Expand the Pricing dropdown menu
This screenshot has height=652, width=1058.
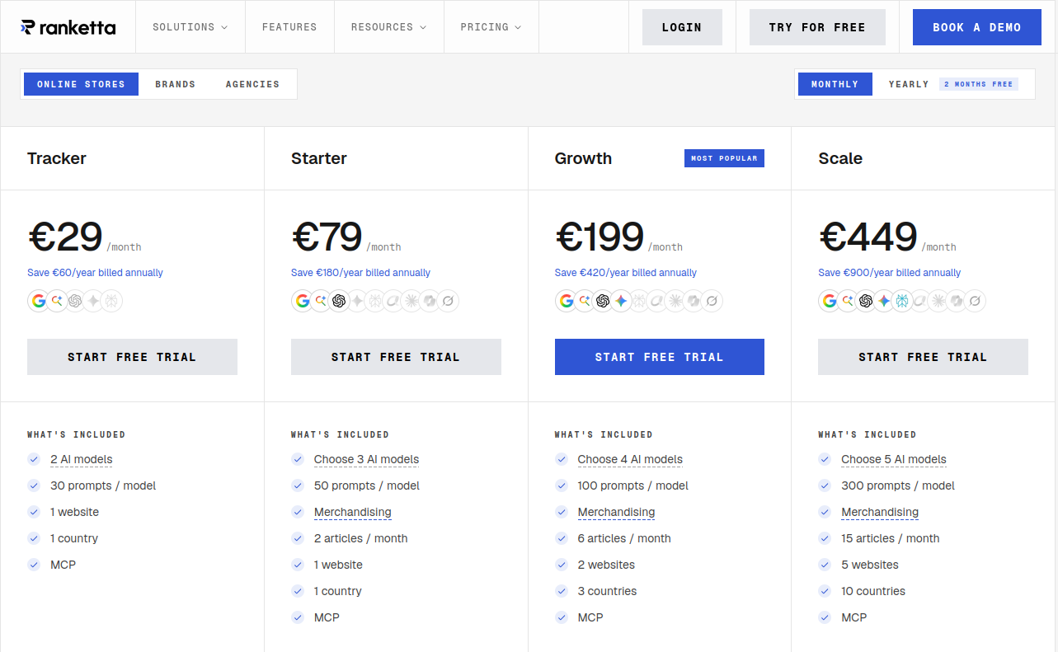pos(491,27)
